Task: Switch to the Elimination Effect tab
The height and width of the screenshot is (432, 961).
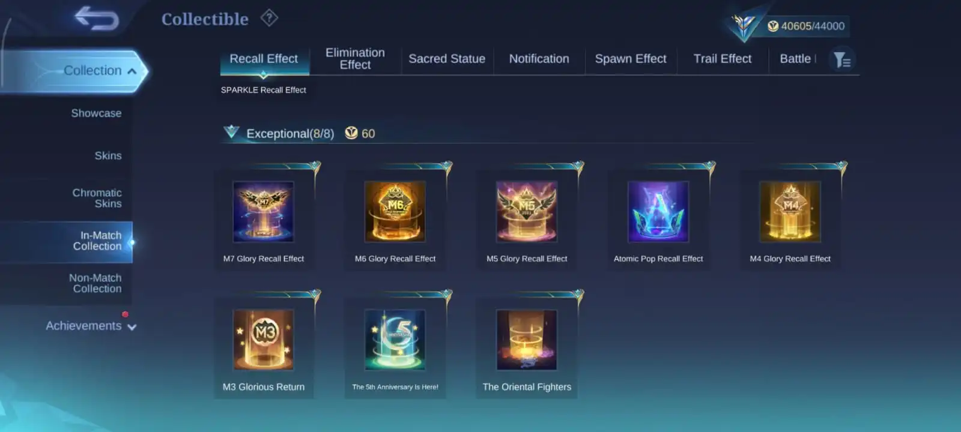Action: [355, 59]
